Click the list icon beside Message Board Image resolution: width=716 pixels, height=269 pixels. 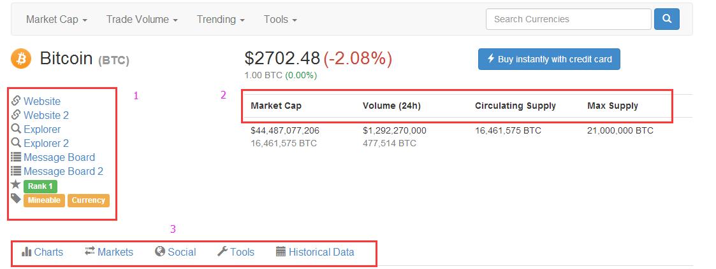(x=16, y=157)
